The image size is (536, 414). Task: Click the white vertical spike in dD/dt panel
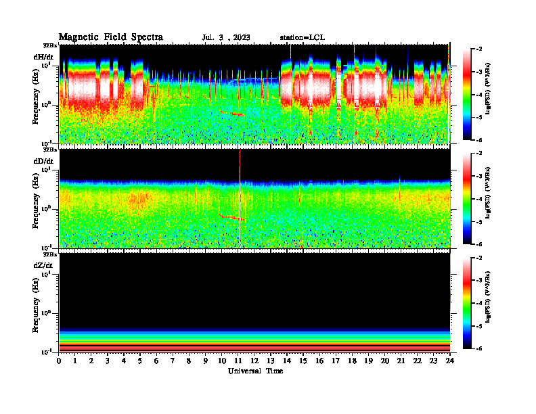point(240,198)
